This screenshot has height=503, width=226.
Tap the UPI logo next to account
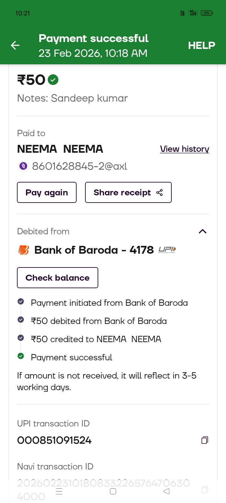point(167,250)
